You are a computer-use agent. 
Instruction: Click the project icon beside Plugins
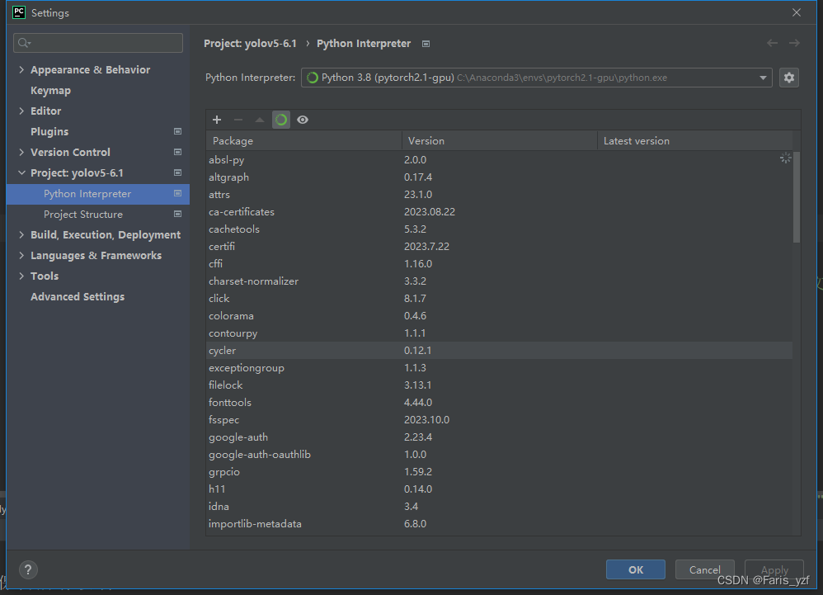click(177, 131)
